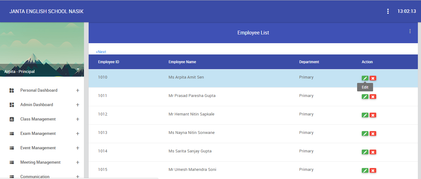Image resolution: width=421 pixels, height=179 pixels.
Task: Click edit pencil for Hemant Nitin Sapkale
Action: 365,115
